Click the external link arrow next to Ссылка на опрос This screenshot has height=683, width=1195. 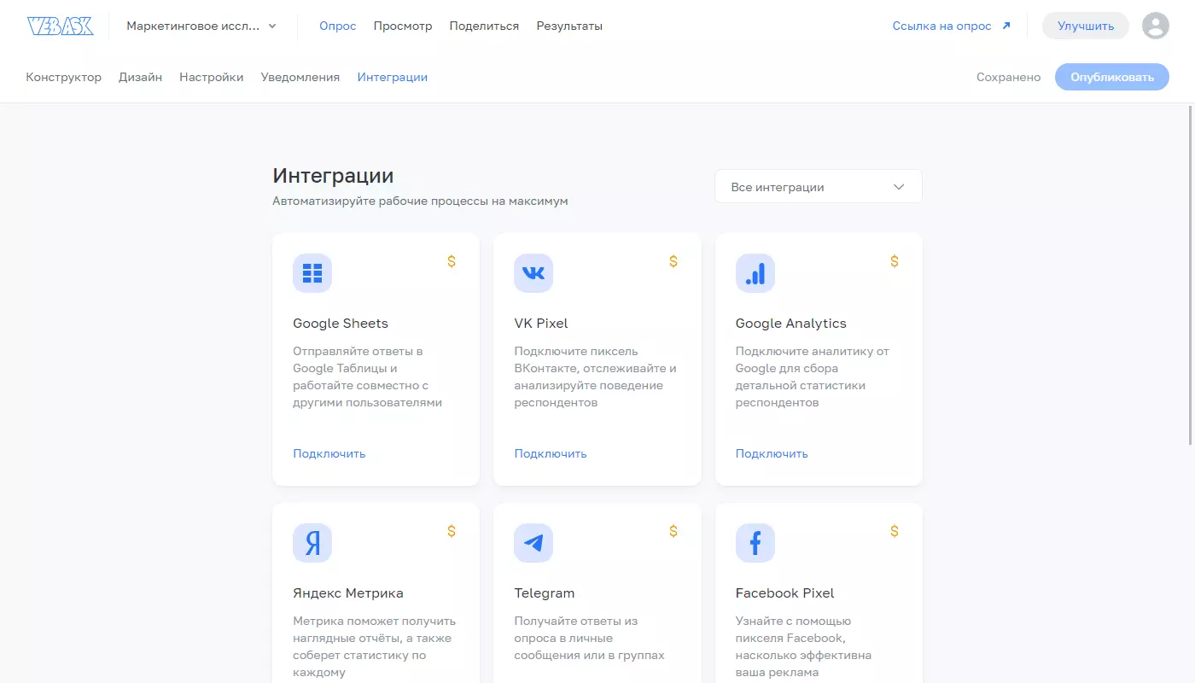[1006, 26]
